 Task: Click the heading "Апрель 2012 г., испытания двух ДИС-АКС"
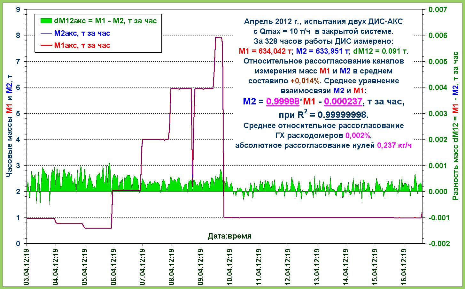point(323,21)
